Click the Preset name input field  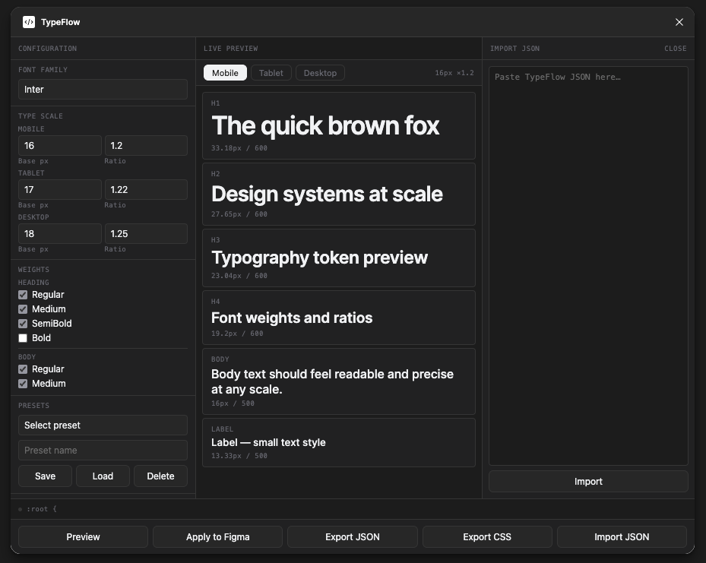[103, 451]
